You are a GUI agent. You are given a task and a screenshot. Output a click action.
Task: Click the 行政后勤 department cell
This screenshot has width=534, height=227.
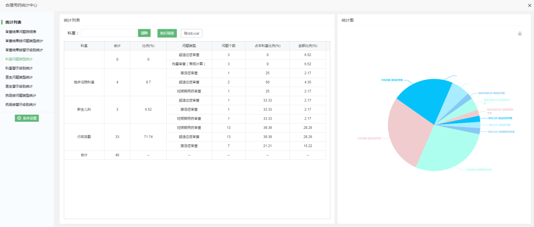[x=84, y=137]
